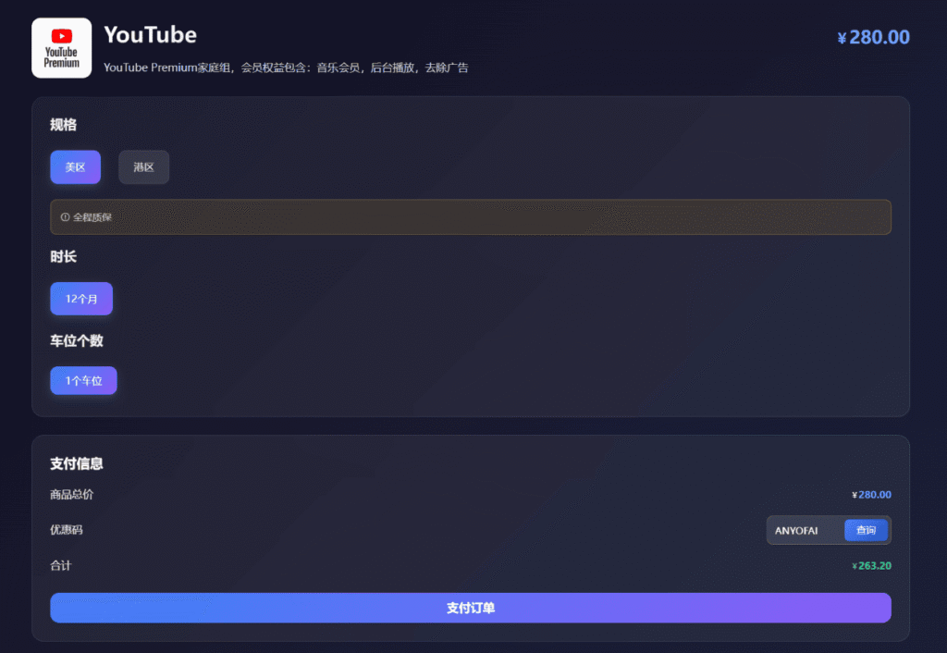Click the YouTube product title

(151, 35)
